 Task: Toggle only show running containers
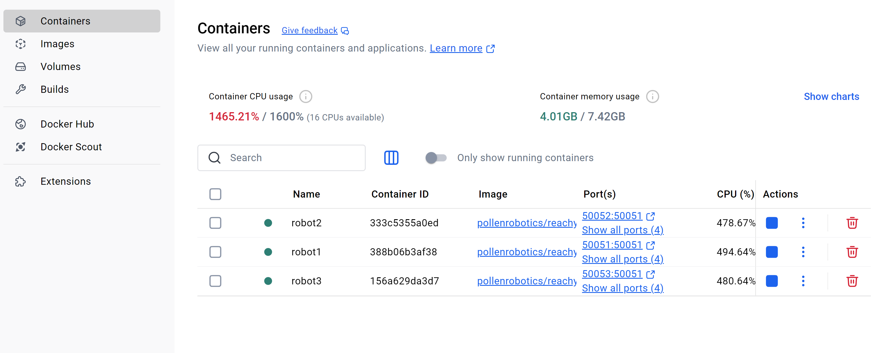click(436, 158)
